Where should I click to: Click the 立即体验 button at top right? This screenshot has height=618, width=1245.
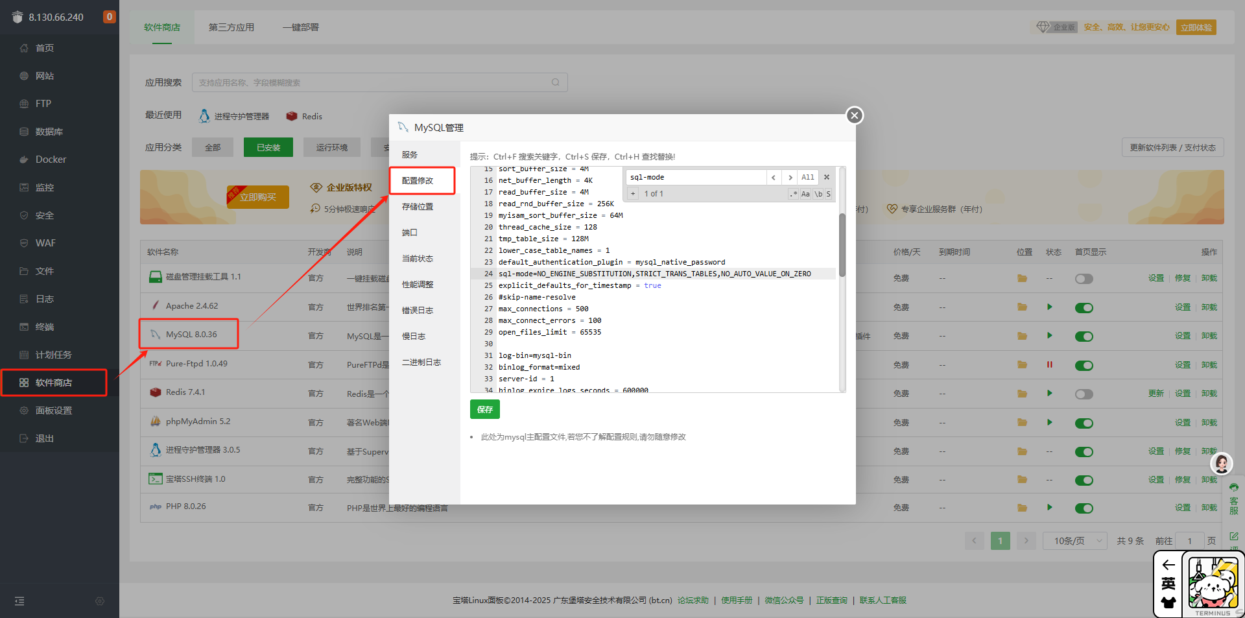(1196, 27)
